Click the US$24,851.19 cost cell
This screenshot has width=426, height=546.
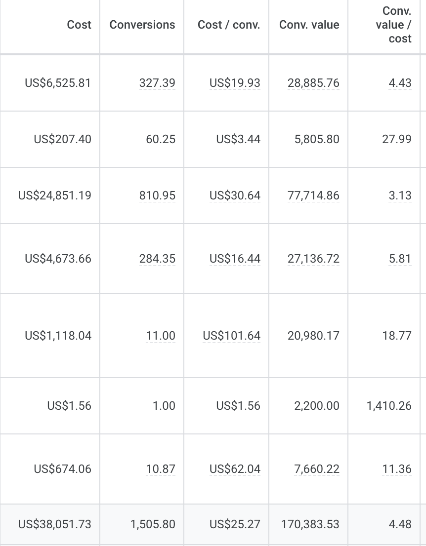coord(55,195)
